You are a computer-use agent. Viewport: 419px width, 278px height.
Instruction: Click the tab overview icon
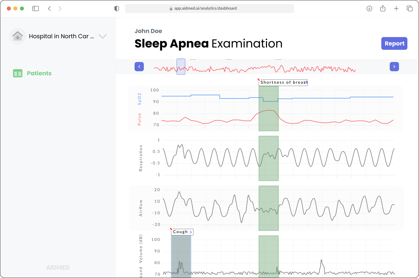click(410, 8)
